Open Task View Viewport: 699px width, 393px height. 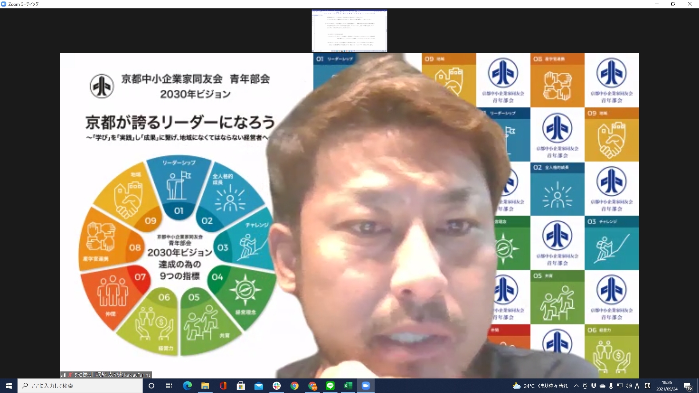tap(169, 386)
